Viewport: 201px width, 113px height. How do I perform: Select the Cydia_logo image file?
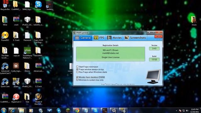pyautogui.click(x=16, y=67)
